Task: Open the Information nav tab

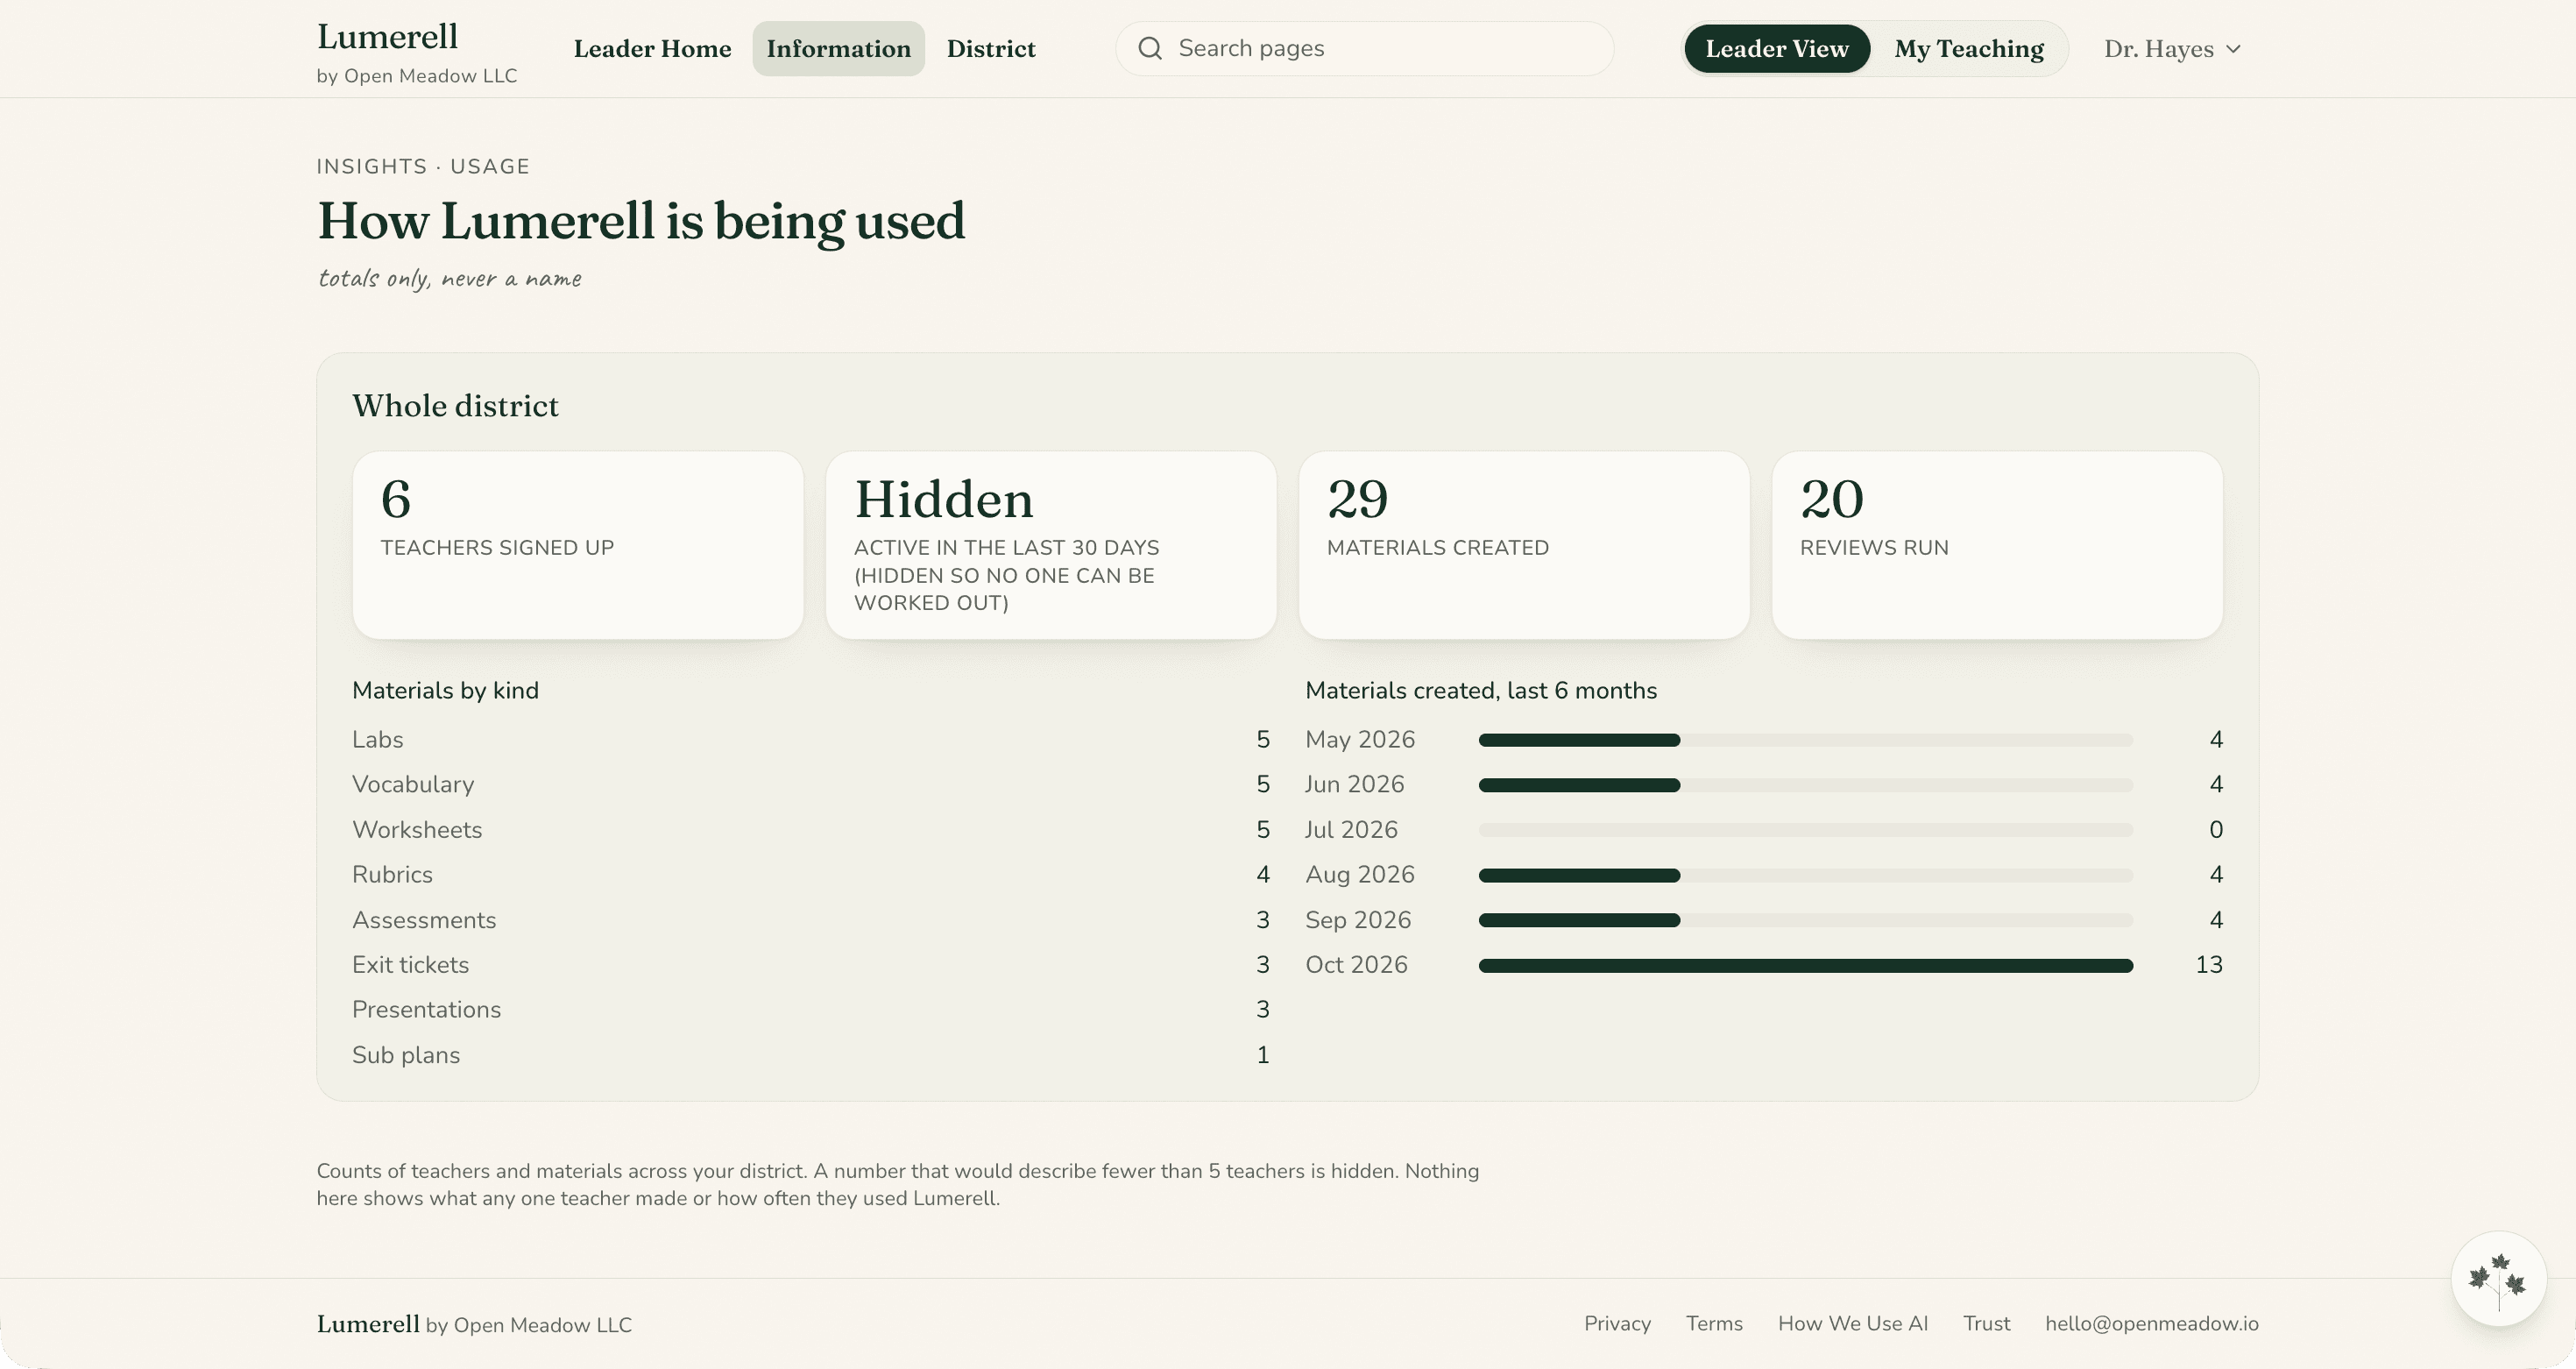Action: click(838, 48)
